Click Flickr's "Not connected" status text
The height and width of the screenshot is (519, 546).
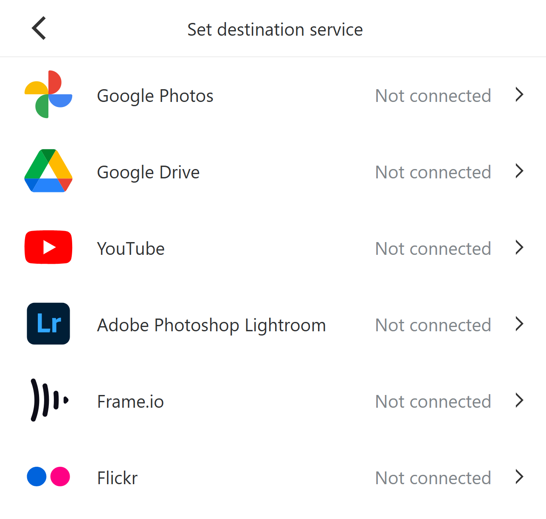(433, 478)
